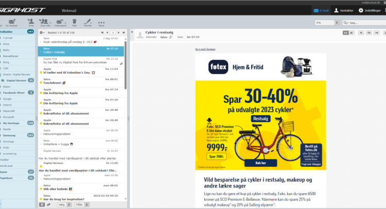Open the Microsoft folder
386x209 pixels.
pos(17,117)
